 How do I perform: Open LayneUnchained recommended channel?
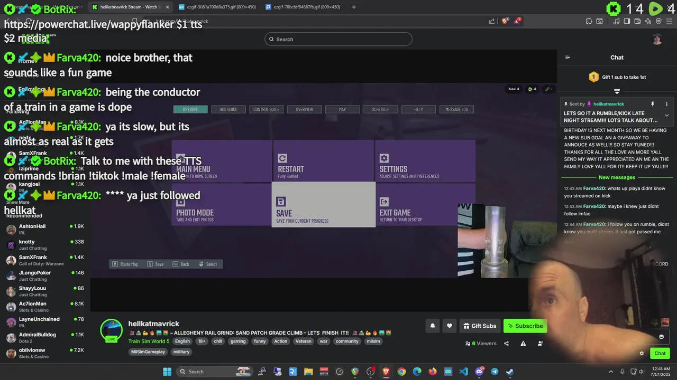(45, 322)
